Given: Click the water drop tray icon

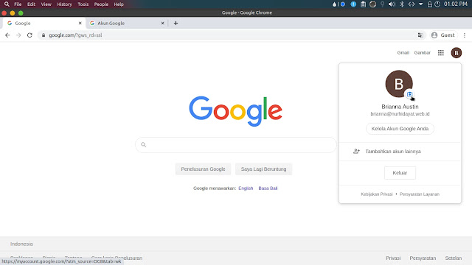Looking at the screenshot, I should pos(334,4).
